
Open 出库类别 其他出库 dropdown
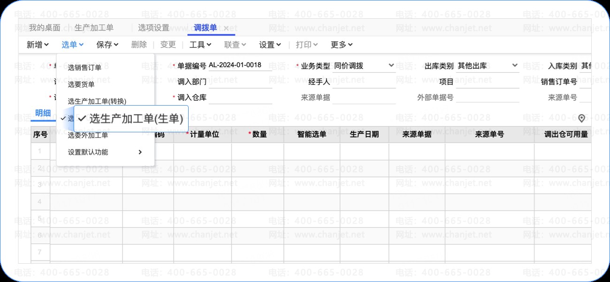[x=488, y=66]
